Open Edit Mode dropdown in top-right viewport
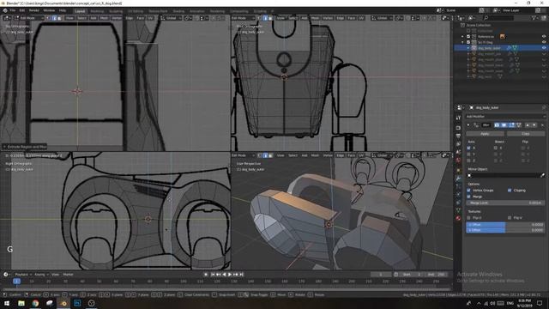Image resolution: width=549 pixels, height=309 pixels. (243, 18)
